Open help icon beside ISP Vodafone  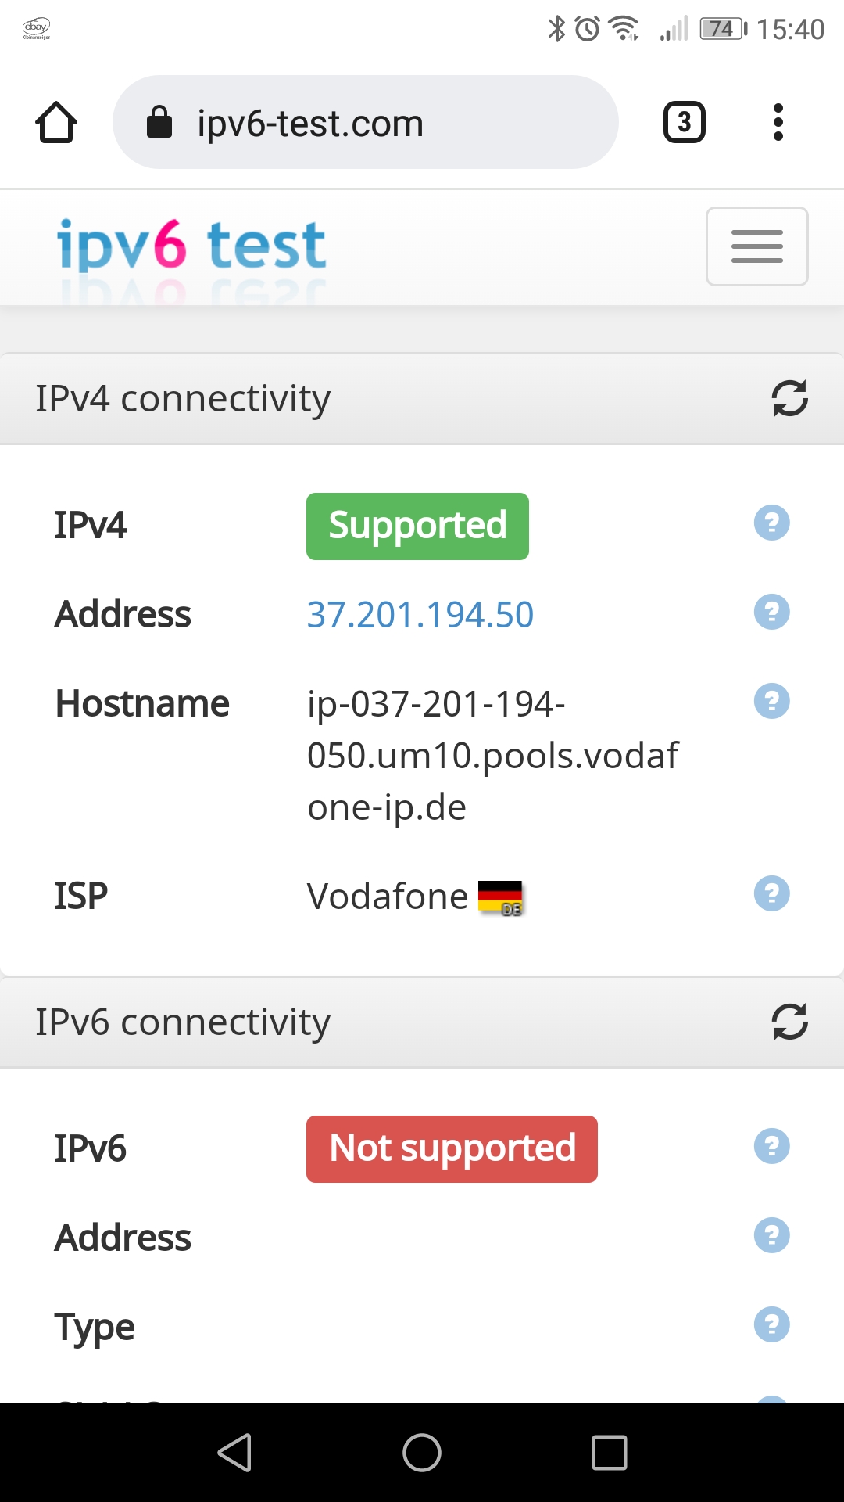click(771, 893)
